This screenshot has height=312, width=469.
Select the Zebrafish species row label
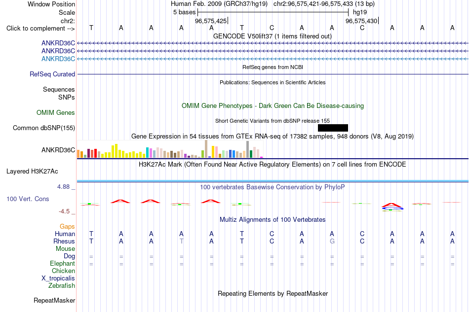pyautogui.click(x=62, y=285)
